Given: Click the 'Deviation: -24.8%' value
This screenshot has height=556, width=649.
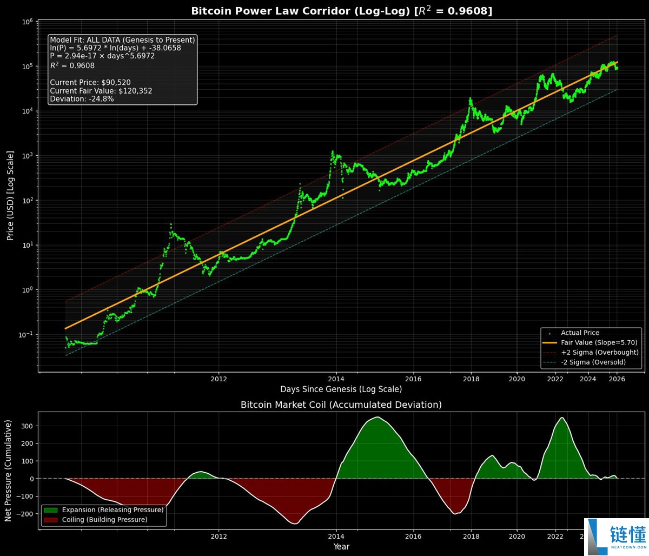Looking at the screenshot, I should [82, 99].
